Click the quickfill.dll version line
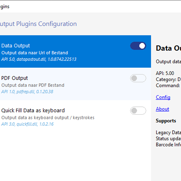This screenshot has height=181, width=181. pyautogui.click(x=28, y=124)
